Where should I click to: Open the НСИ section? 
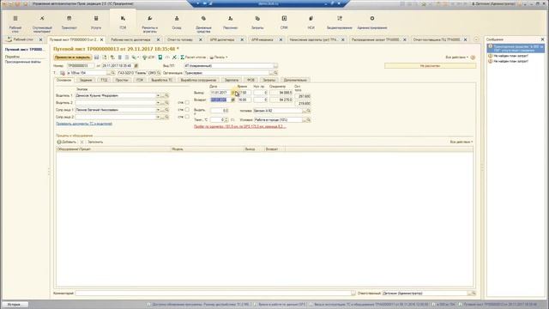click(311, 23)
